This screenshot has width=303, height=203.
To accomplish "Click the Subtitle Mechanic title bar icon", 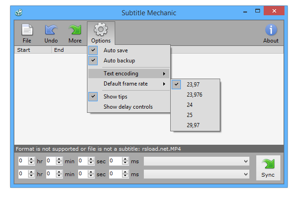I will point(19,12).
